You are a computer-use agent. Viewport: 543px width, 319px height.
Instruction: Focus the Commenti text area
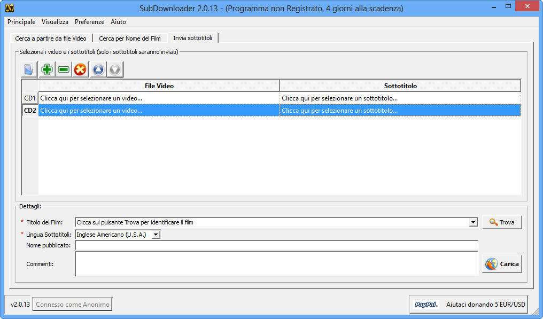click(276, 264)
